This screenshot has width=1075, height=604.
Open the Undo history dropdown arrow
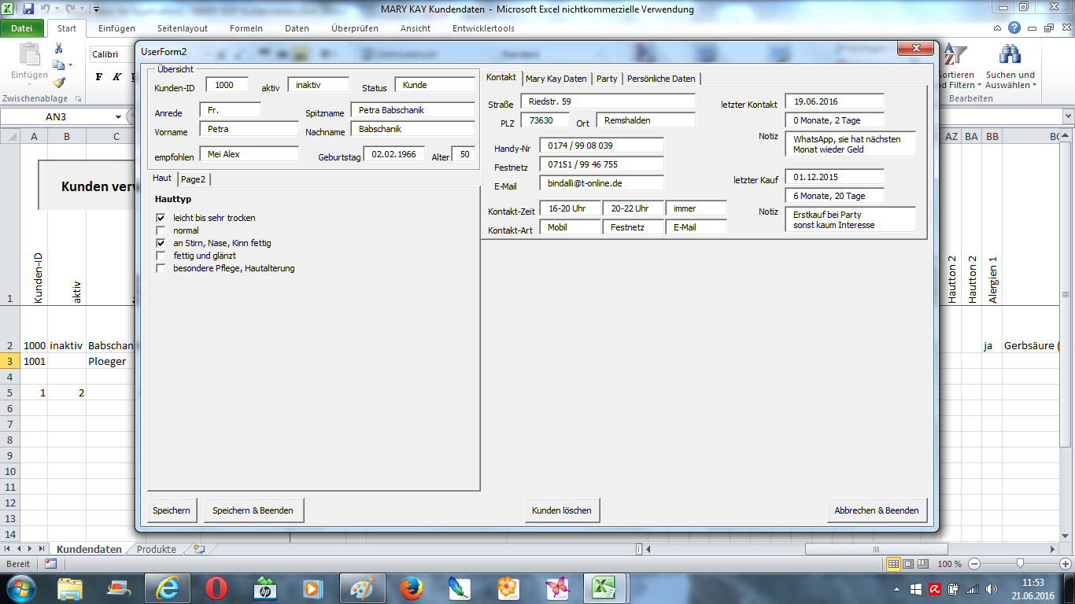pos(56,9)
